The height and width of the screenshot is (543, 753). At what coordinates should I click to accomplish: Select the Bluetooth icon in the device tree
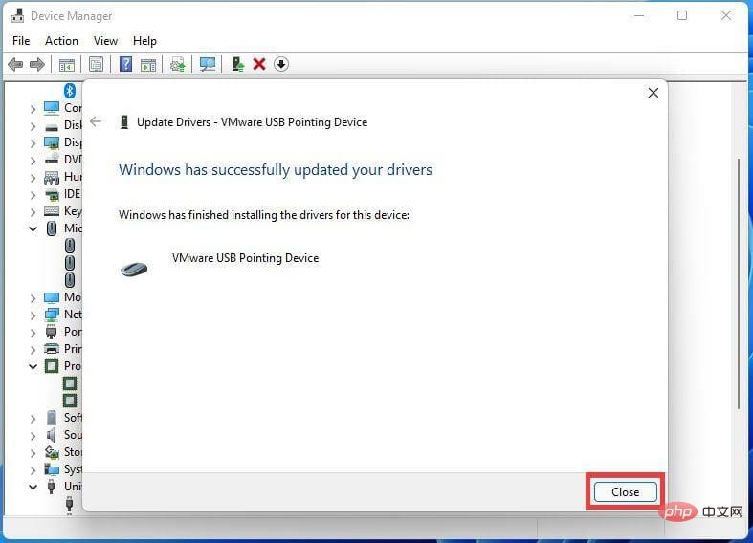click(70, 90)
